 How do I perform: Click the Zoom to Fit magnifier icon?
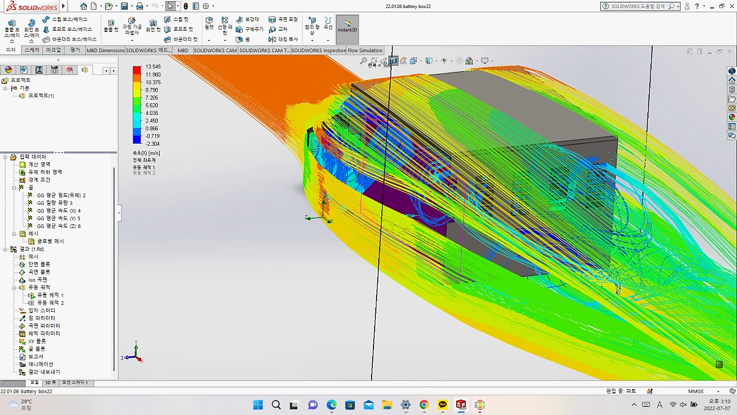coord(364,61)
